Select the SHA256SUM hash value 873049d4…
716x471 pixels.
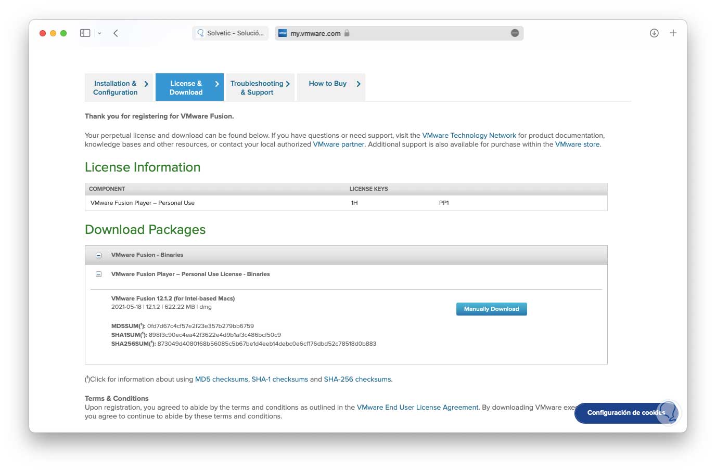pos(267,344)
